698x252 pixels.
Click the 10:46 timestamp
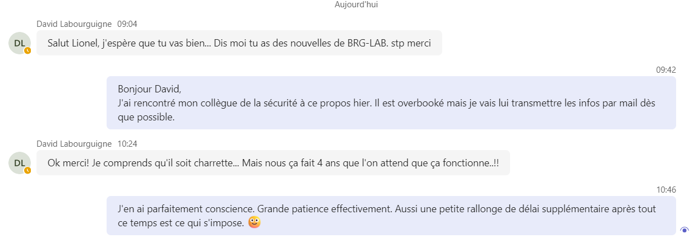666,190
